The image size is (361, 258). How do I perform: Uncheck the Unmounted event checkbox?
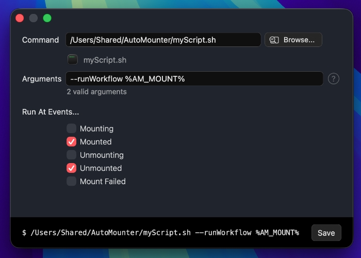(71, 168)
